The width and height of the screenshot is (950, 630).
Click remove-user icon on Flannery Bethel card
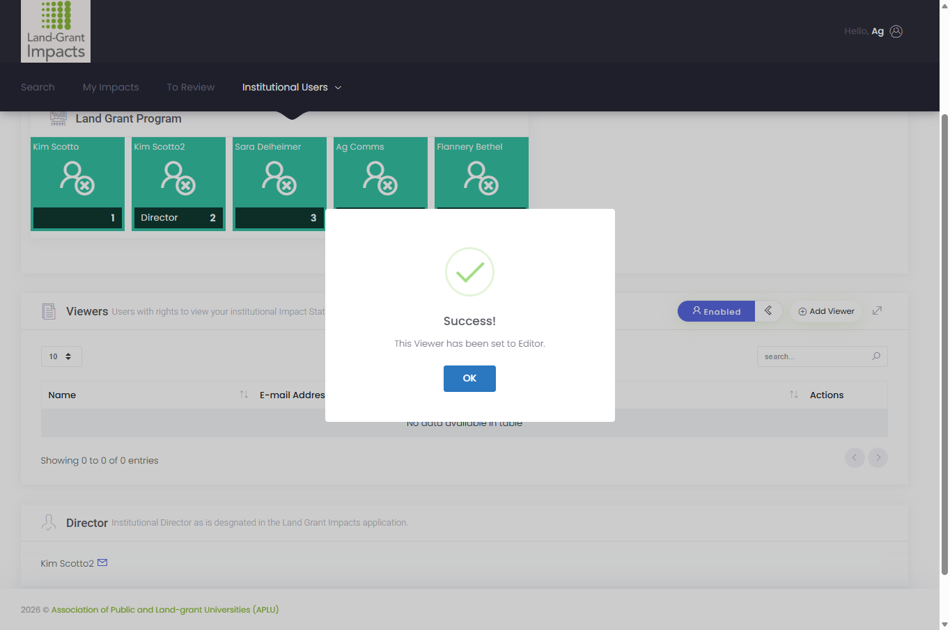481,178
